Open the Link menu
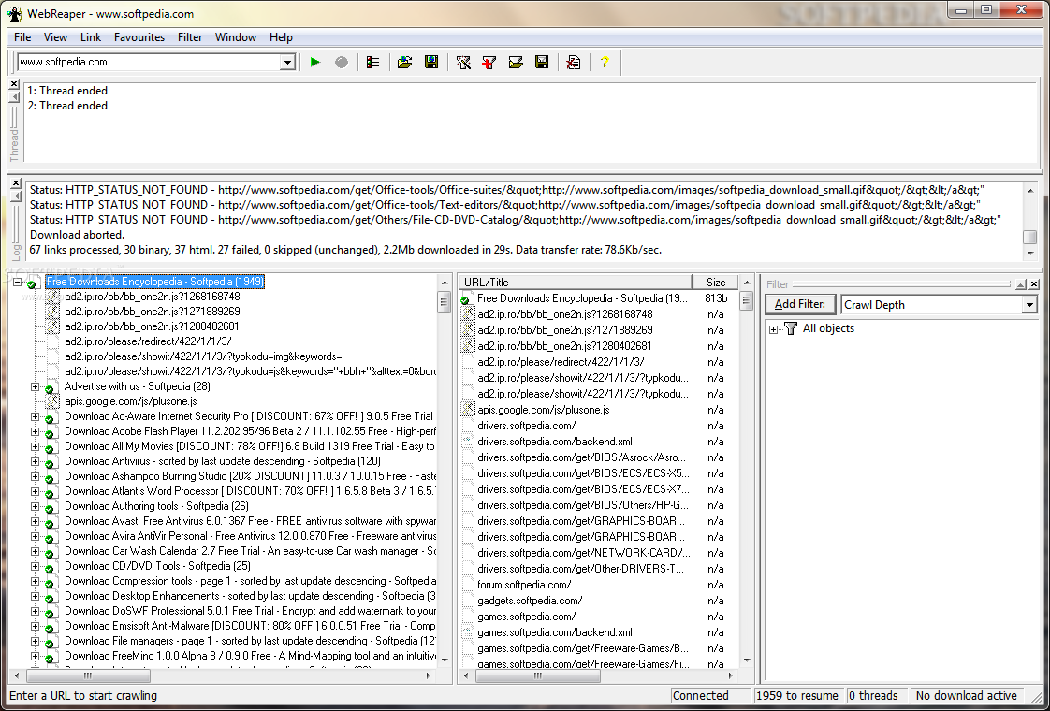The height and width of the screenshot is (711, 1050). point(91,37)
